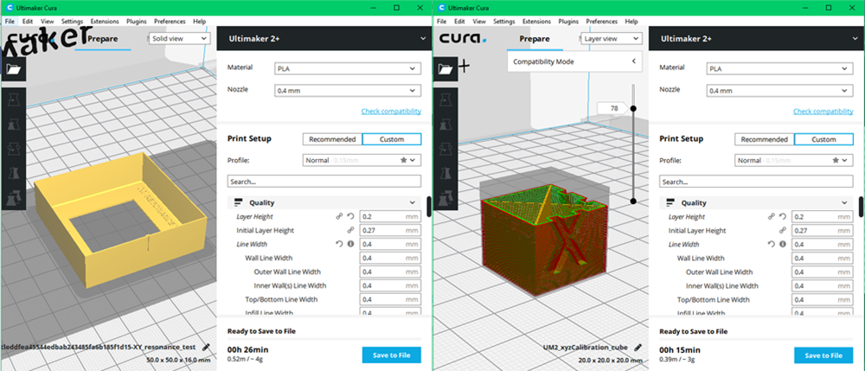Select Prepare tab in left window

(x=103, y=39)
